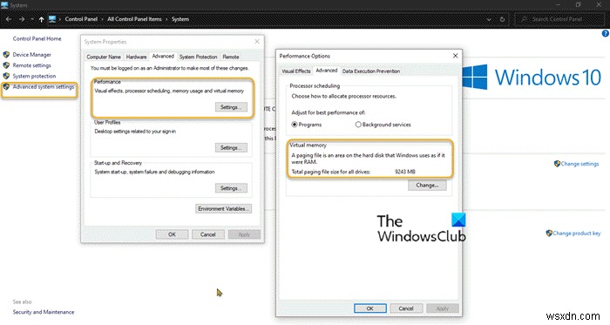Open Remote settings link

[32, 65]
